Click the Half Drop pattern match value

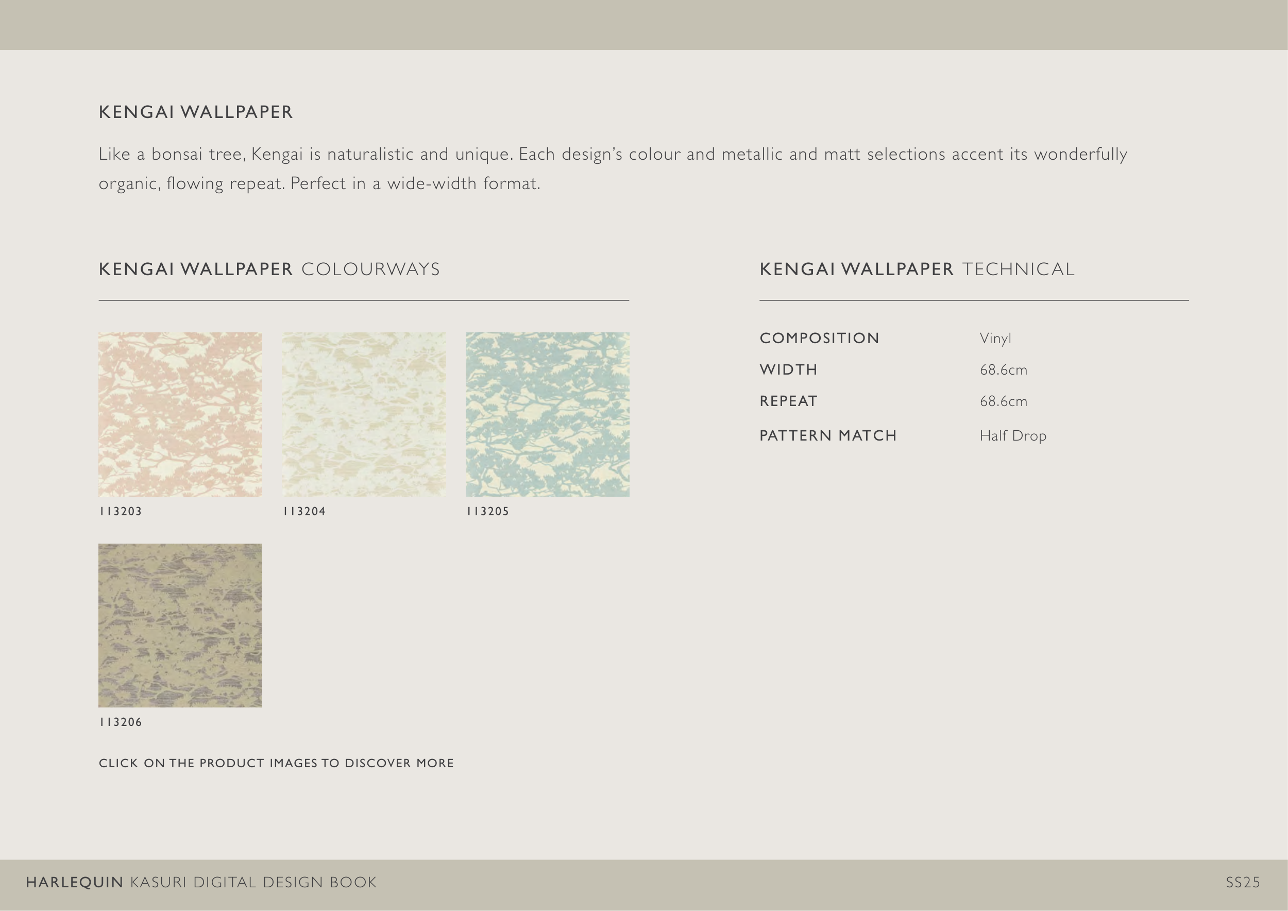pos(1012,436)
